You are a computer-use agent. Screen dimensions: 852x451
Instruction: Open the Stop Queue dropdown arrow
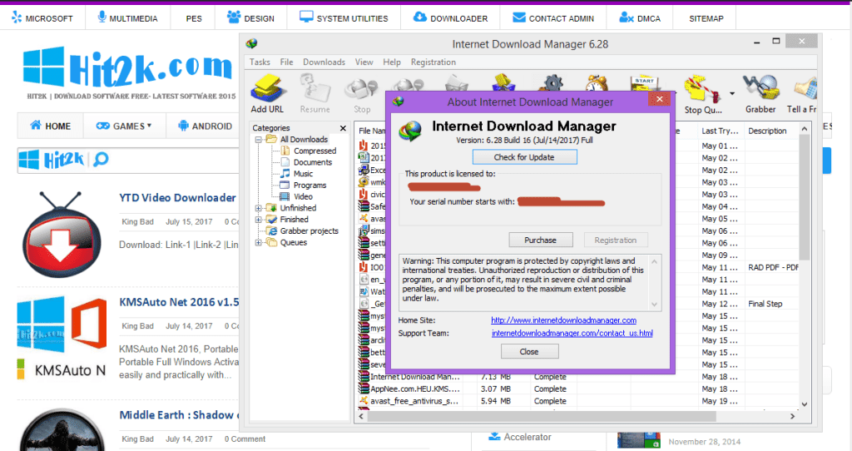pyautogui.click(x=732, y=93)
